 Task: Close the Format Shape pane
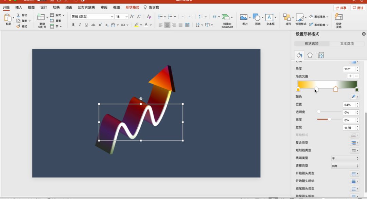click(364, 34)
